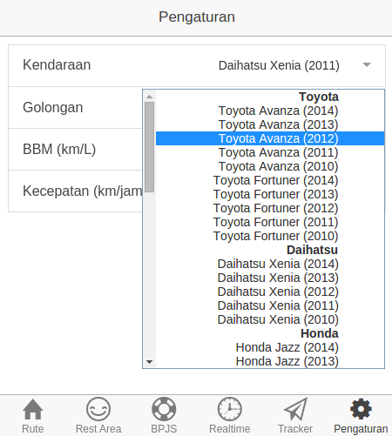This screenshot has height=436, width=392.
Task: Expand the Kendaraan dropdown arrow
Action: tap(367, 64)
